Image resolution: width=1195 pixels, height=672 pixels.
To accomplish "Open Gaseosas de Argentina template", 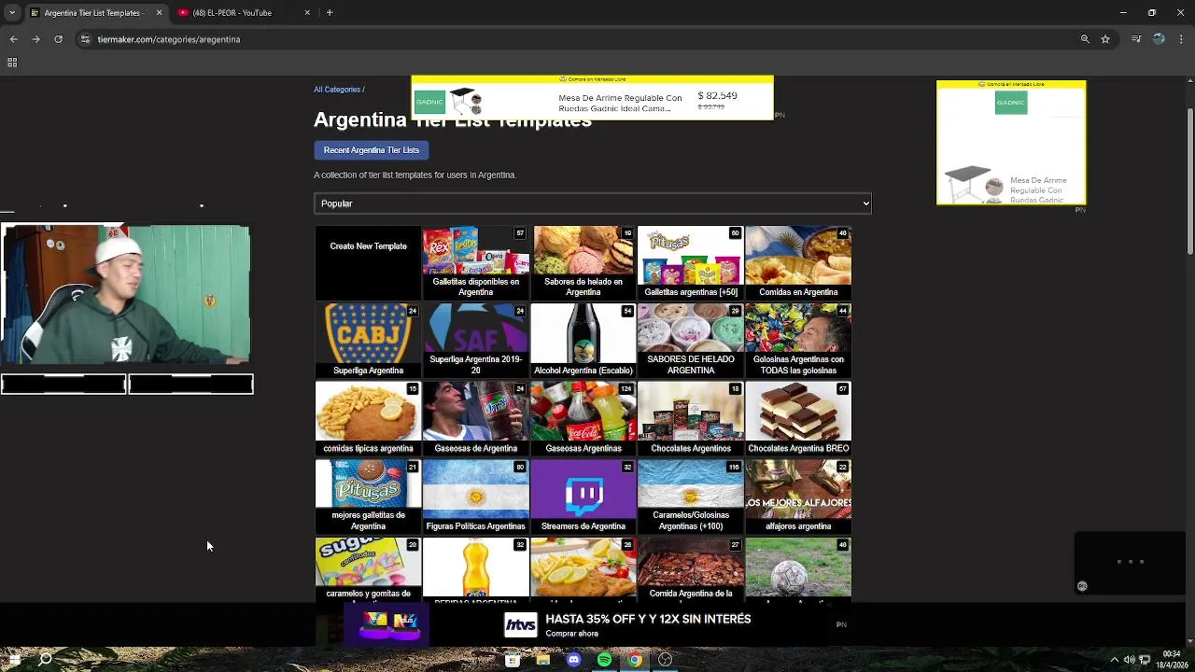I will pos(475,418).
